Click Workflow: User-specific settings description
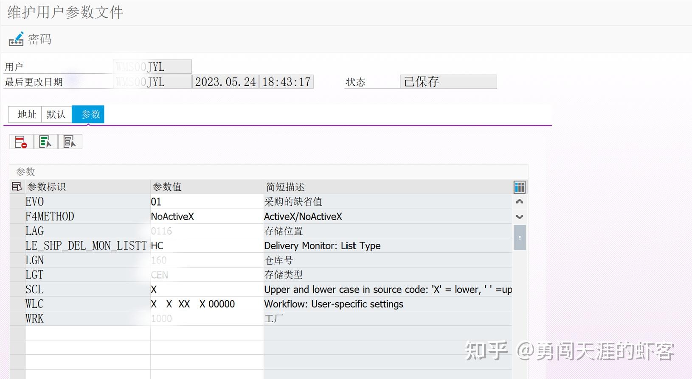This screenshot has height=379, width=692. pyautogui.click(x=388, y=304)
